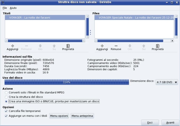Open the Aiuto menu

13,8
